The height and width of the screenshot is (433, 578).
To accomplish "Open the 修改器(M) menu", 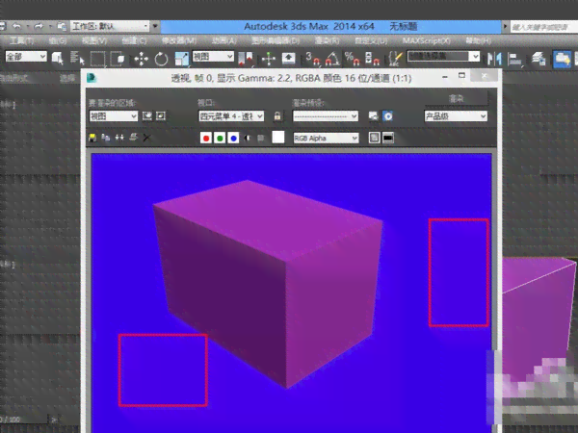I will click(x=179, y=40).
